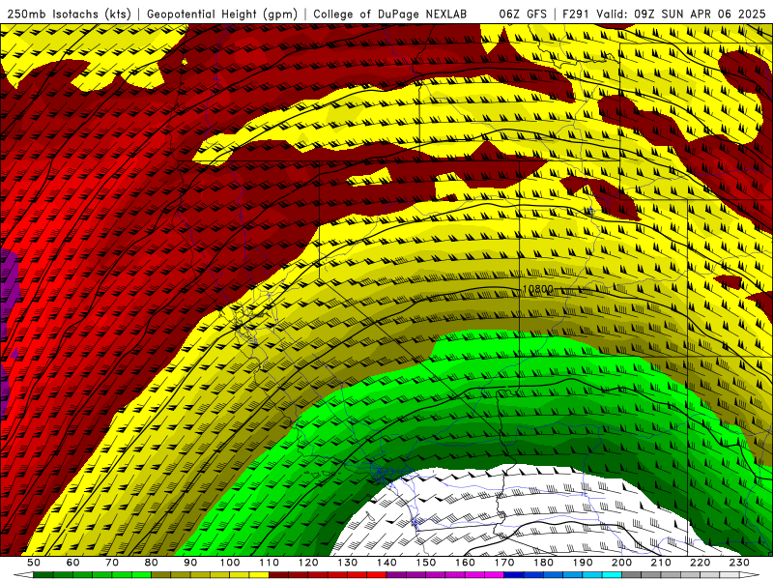Pick the bright red swatch just before 140
Image resolution: width=773 pixels, height=580 pixels.
point(376,574)
